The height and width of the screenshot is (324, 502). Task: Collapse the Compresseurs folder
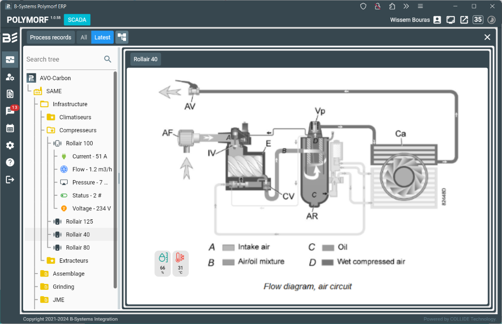click(78, 130)
